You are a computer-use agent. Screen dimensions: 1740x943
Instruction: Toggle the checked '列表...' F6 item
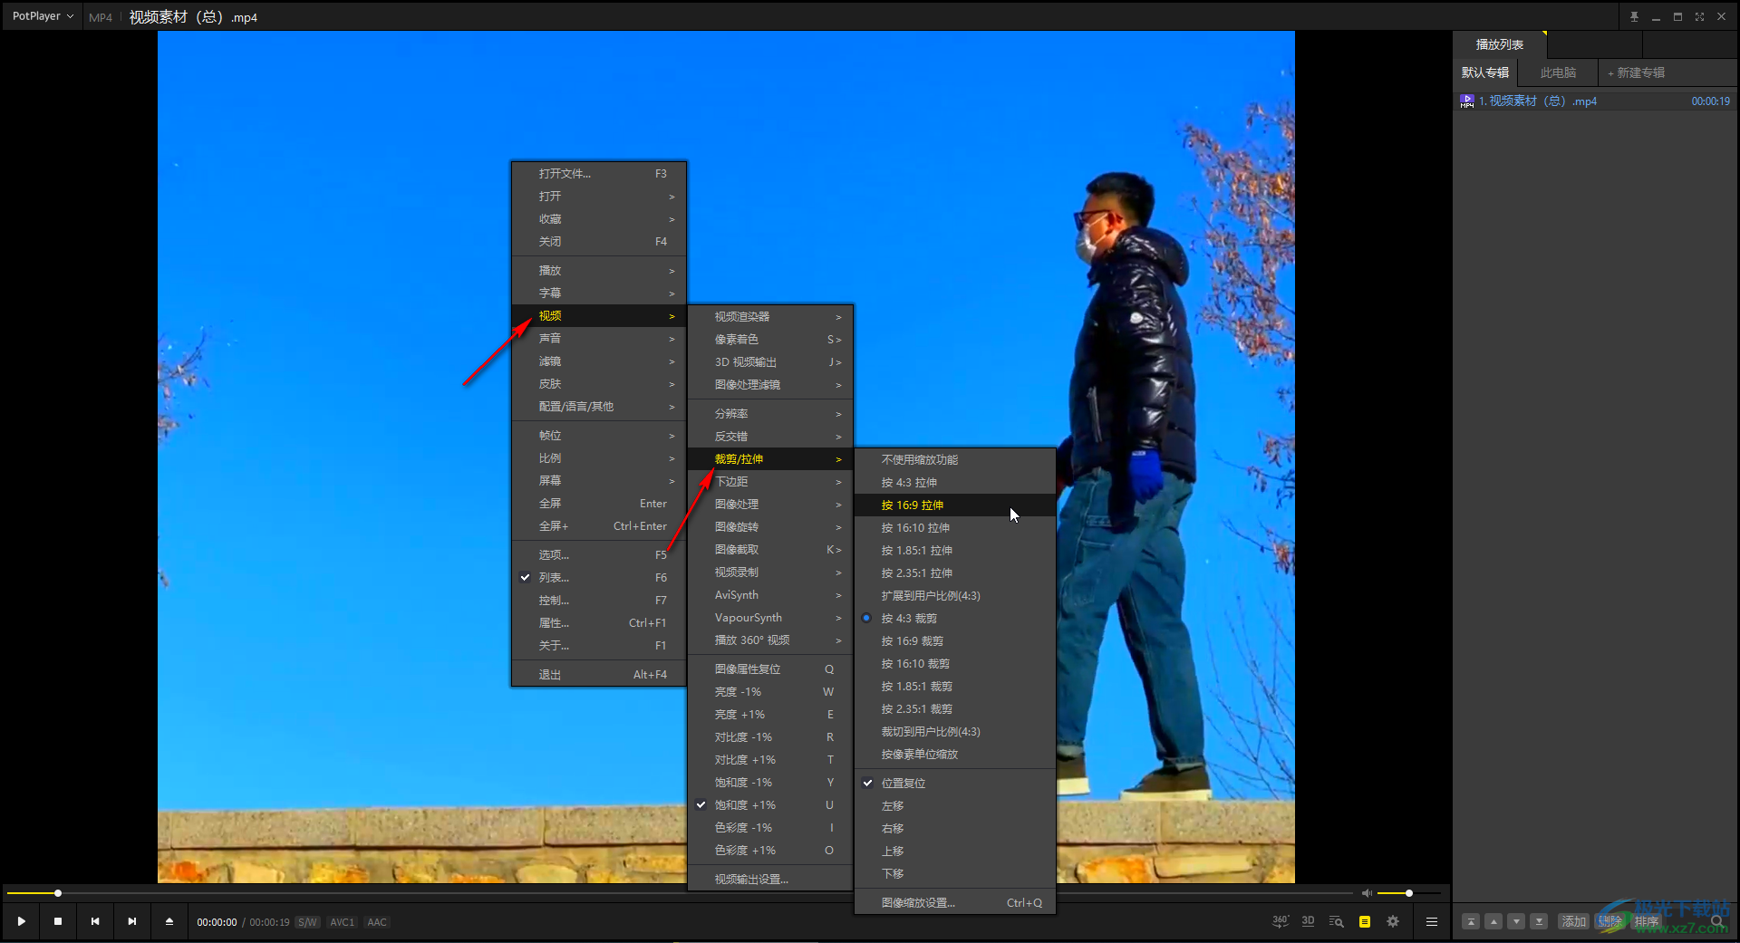(598, 577)
